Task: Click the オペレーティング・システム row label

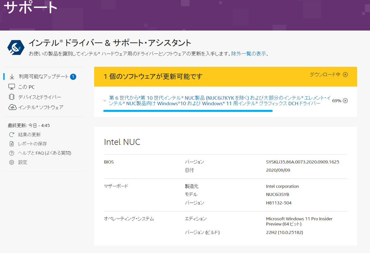Action: pyautogui.click(x=129, y=219)
